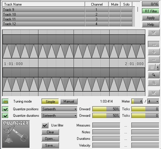Toggle the Quantize durations checkbox
This screenshot has width=161, height=149.
pyautogui.click(x=6, y=115)
